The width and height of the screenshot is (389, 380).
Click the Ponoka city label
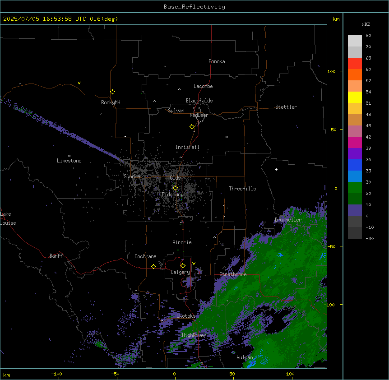pos(217,61)
